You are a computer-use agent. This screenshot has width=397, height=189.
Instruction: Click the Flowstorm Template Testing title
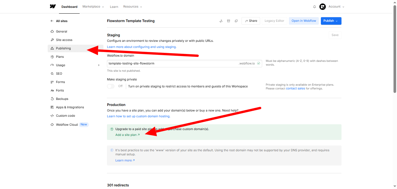131,21
